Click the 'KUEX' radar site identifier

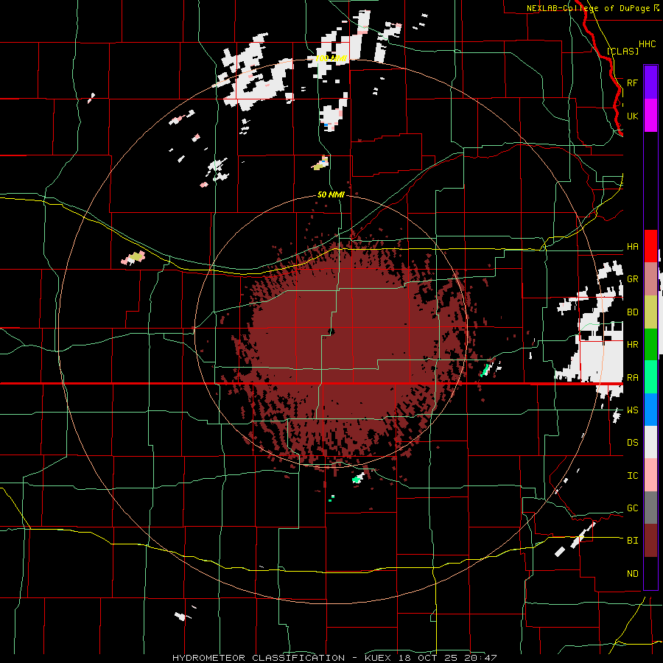[378, 658]
